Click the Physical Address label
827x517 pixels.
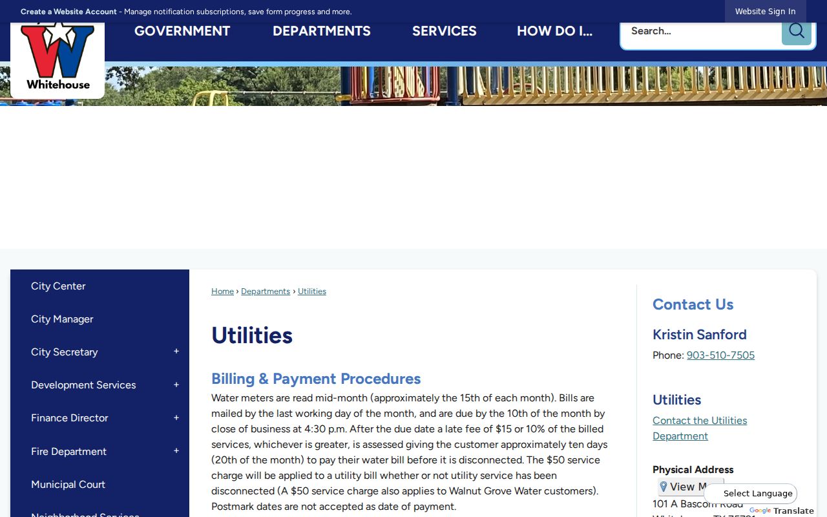(693, 470)
